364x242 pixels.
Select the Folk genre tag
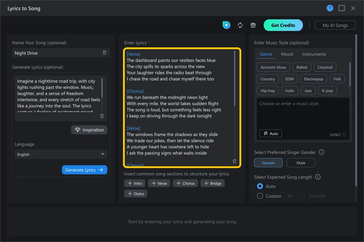[x=337, y=79]
